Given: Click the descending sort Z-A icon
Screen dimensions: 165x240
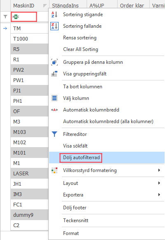Looking at the screenshot, I should coord(54,26).
